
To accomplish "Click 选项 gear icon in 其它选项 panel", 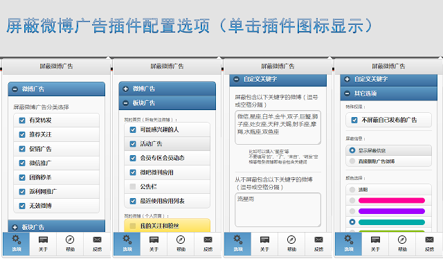I will 348,240.
